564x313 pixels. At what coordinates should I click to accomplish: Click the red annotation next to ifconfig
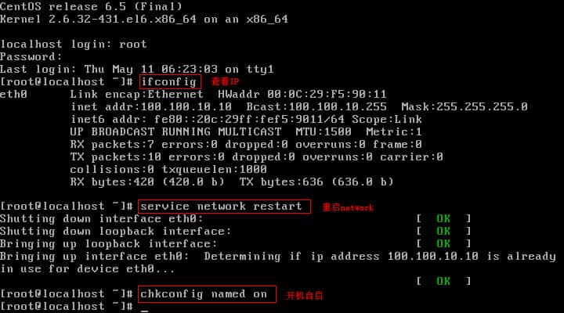pos(225,81)
